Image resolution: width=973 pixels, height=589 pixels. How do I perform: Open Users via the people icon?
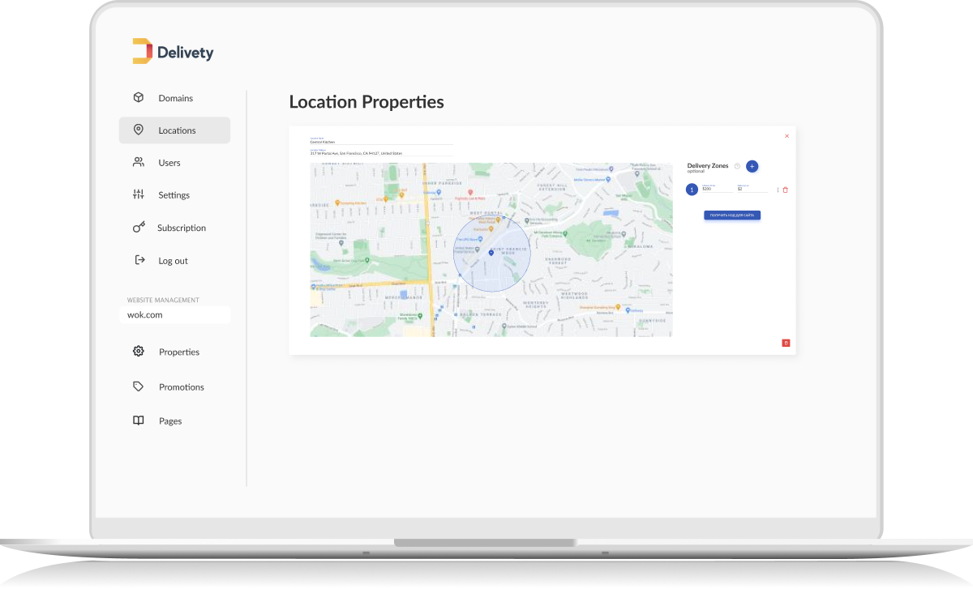[139, 162]
